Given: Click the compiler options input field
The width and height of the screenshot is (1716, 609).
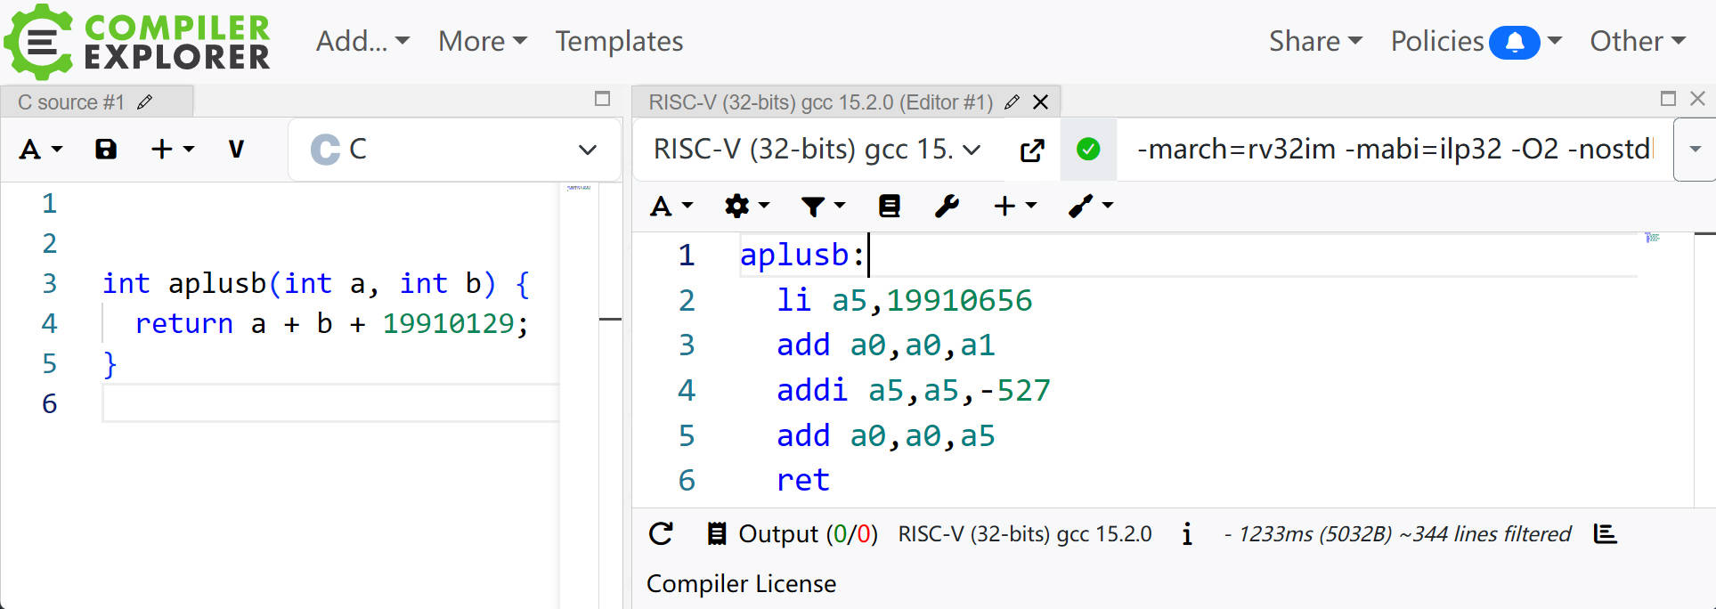Looking at the screenshot, I should (x=1395, y=150).
